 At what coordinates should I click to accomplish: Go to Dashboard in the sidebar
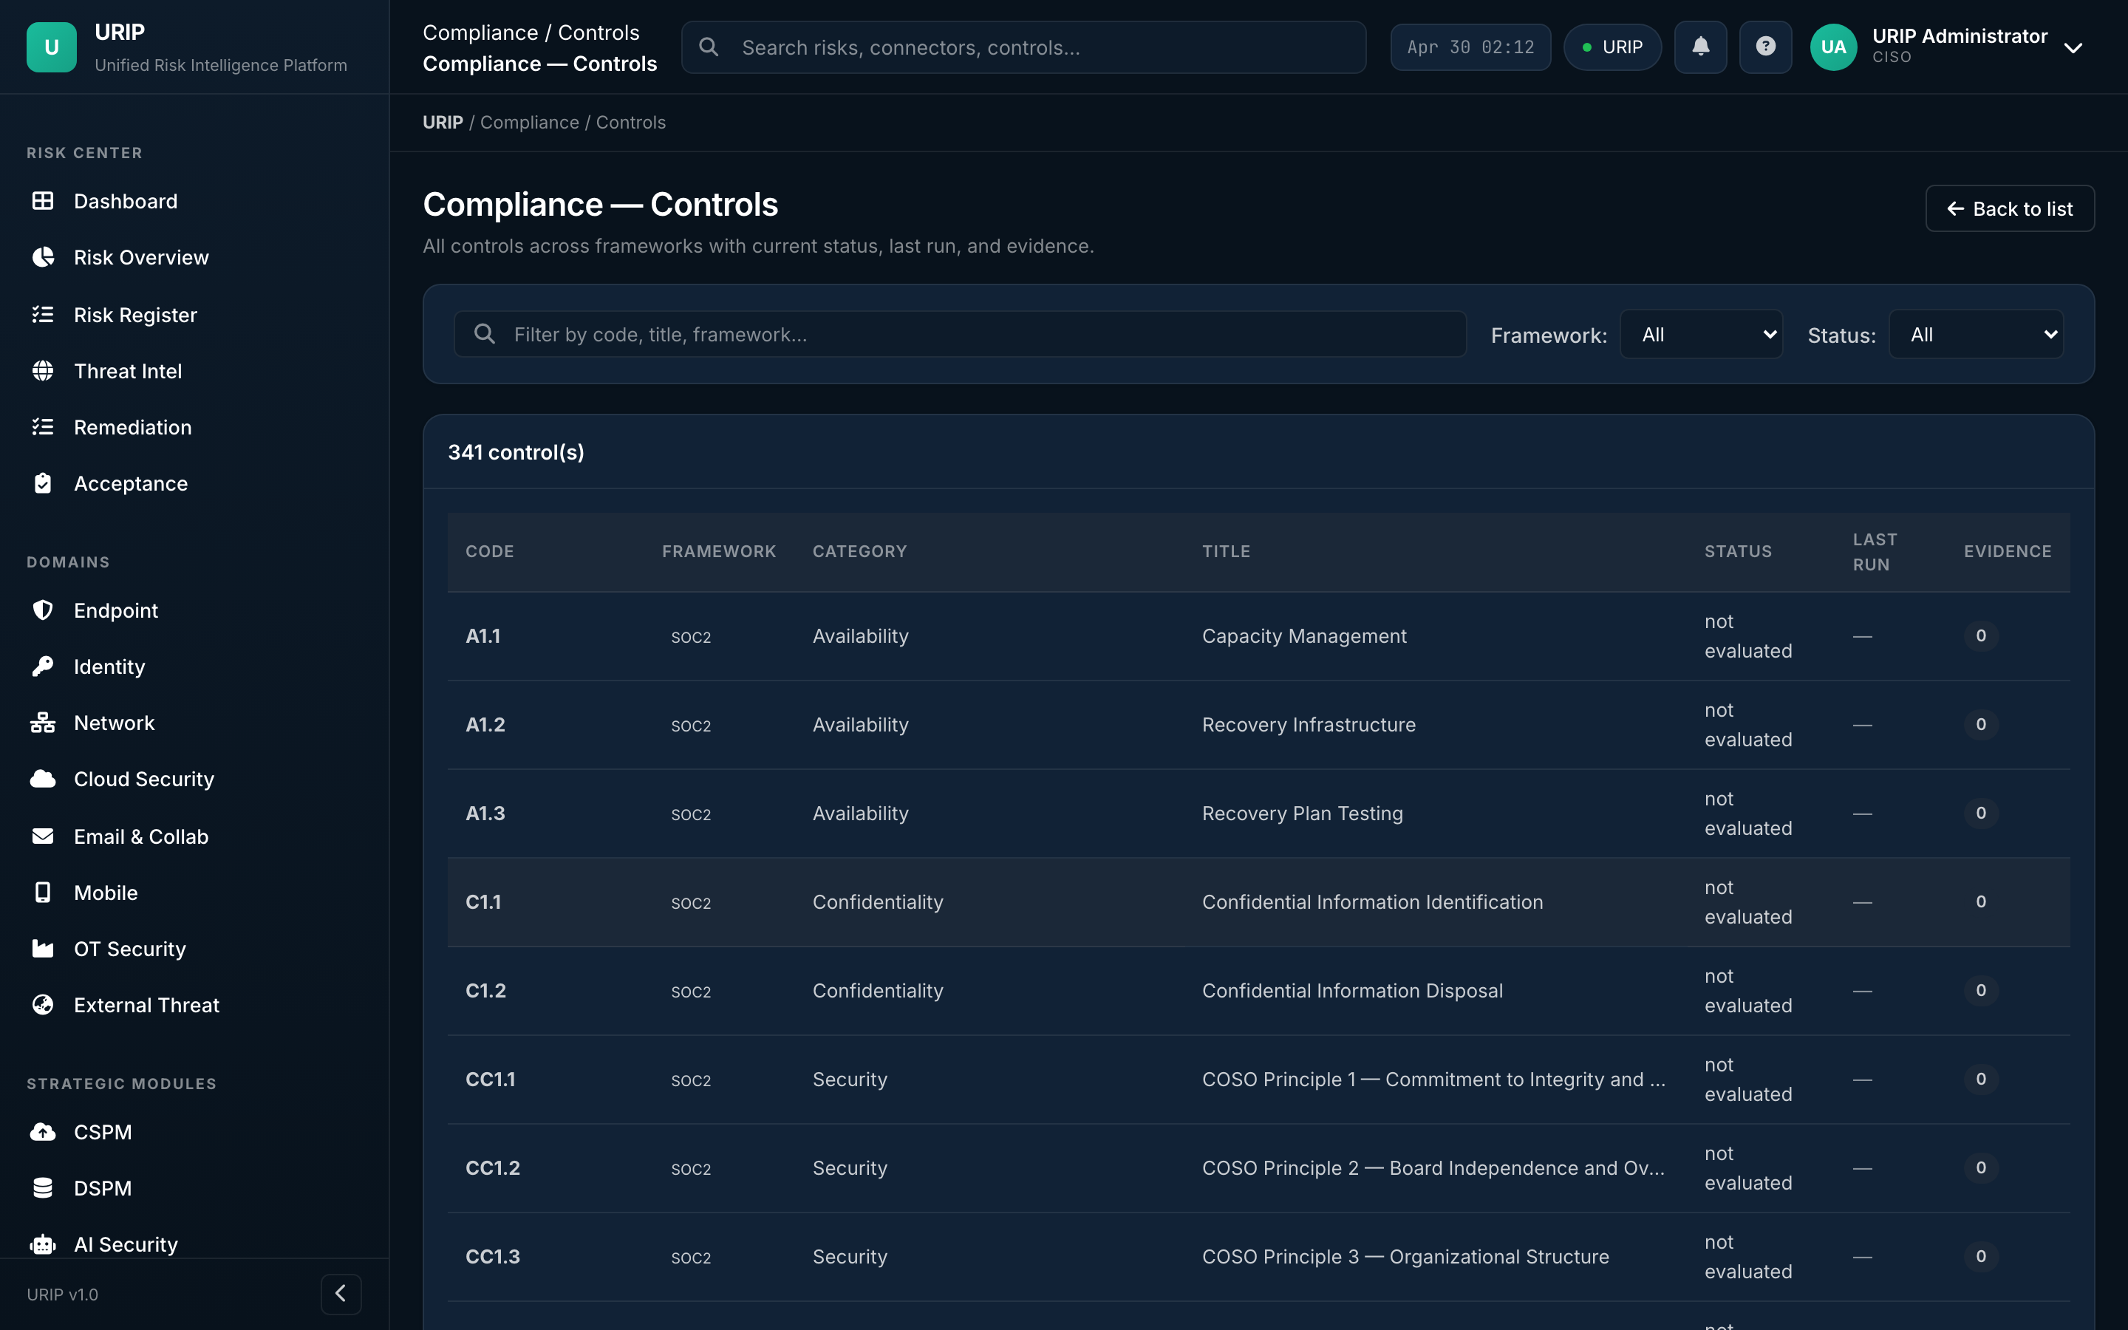(x=125, y=200)
